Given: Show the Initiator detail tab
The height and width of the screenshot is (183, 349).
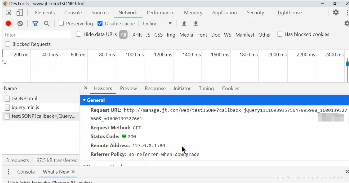Looking at the screenshot, I should click(x=182, y=88).
